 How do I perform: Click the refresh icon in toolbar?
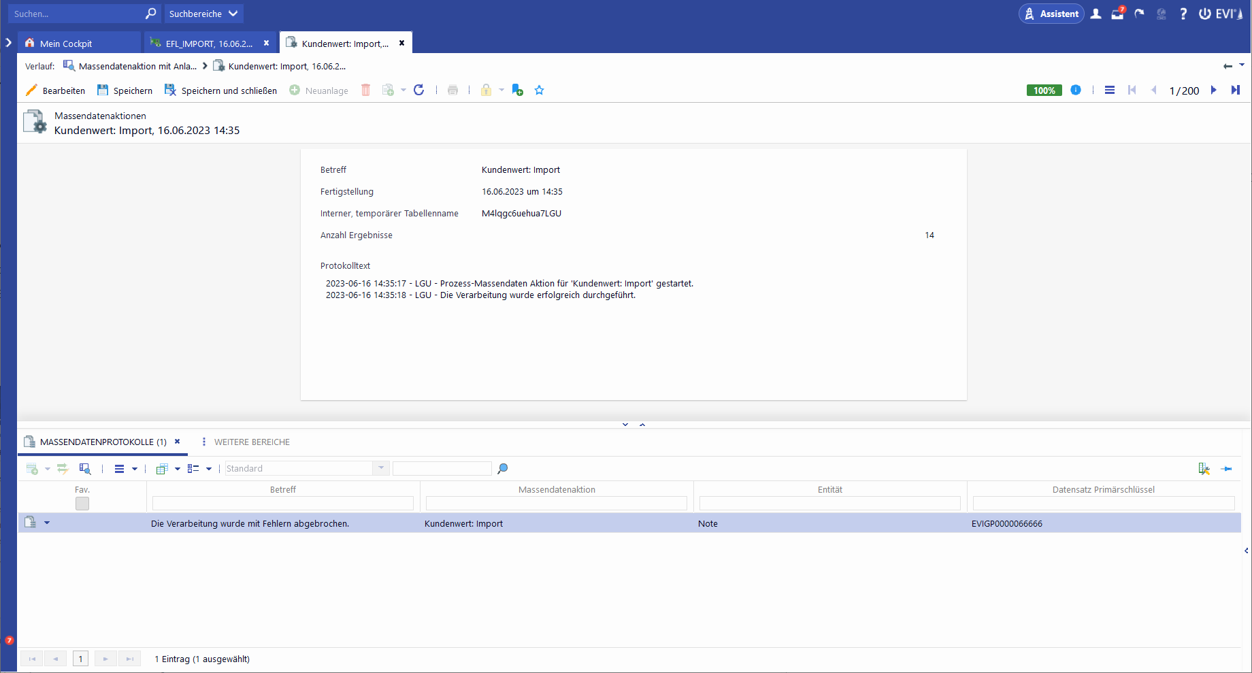tap(419, 90)
